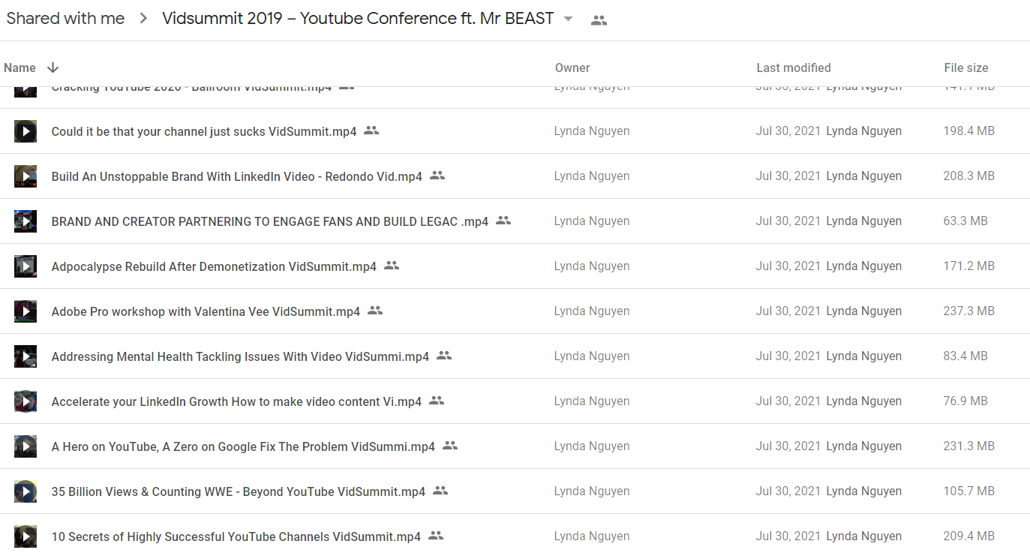Open the Shared with me breadcrumb

pyautogui.click(x=65, y=19)
